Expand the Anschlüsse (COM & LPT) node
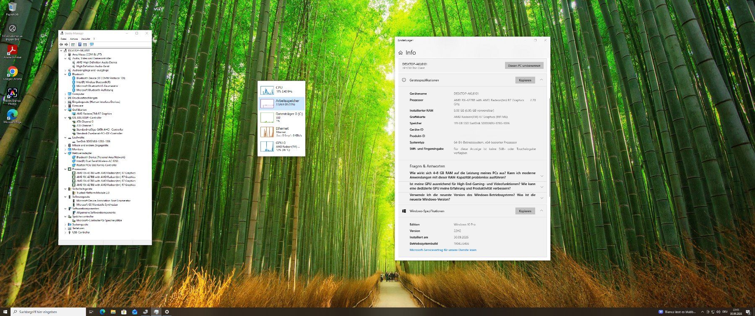755x316 pixels. (65, 55)
